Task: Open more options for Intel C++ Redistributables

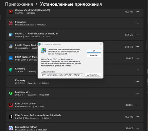Action: coord(138,35)
